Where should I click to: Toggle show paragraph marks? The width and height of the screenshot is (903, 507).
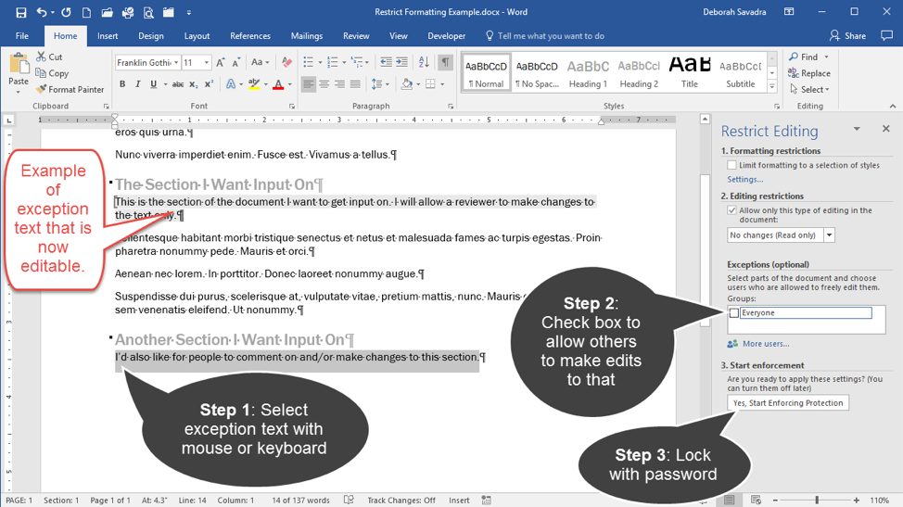coord(445,62)
